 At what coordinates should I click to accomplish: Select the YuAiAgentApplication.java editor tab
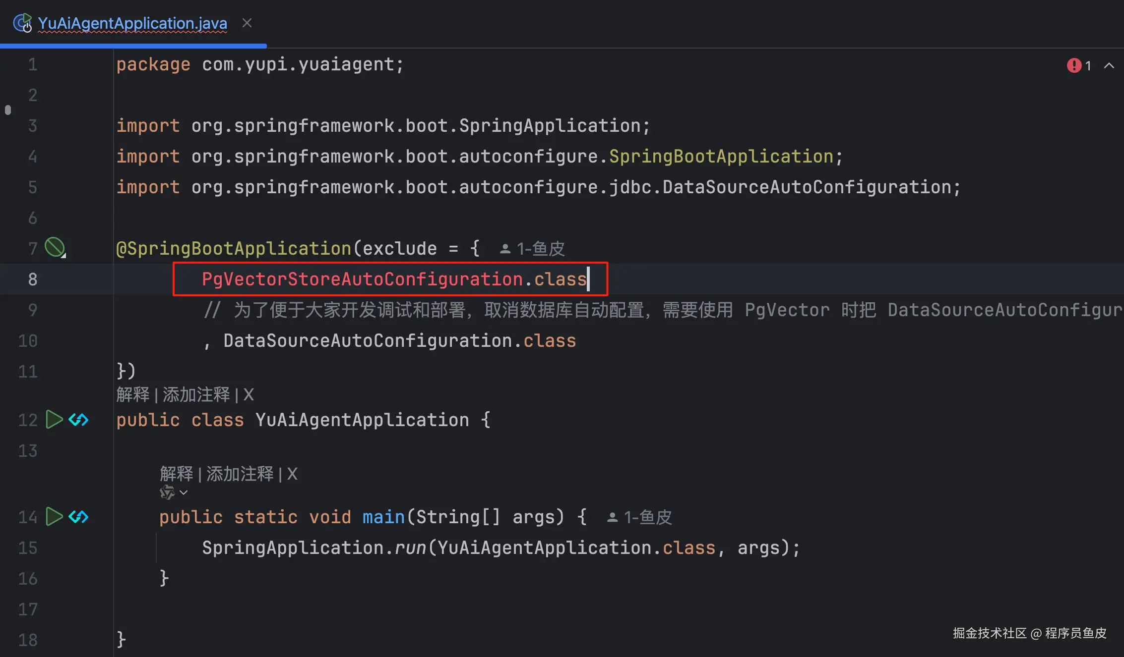[132, 23]
